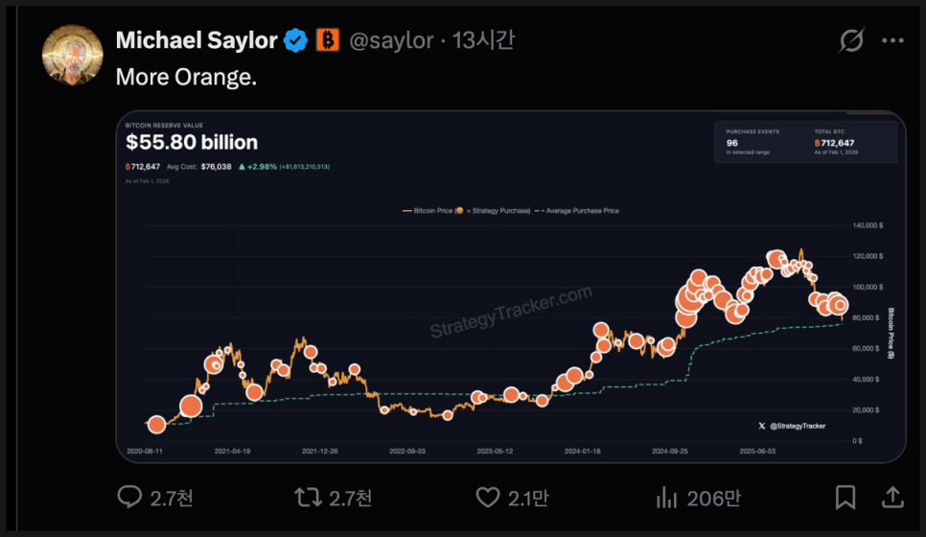Toggle Bitcoin Price legend entry in chart
The height and width of the screenshot is (537, 926).
point(467,210)
